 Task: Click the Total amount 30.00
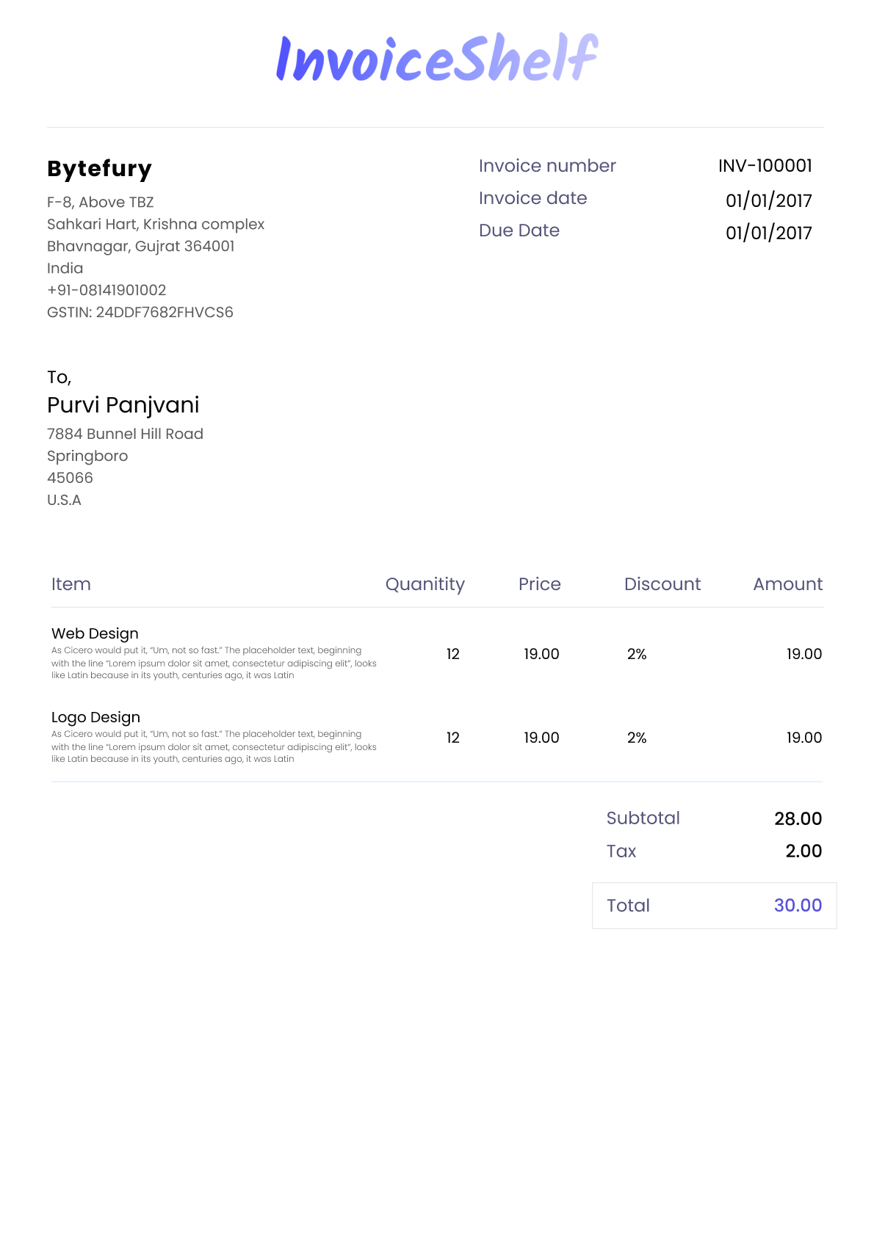click(x=798, y=906)
